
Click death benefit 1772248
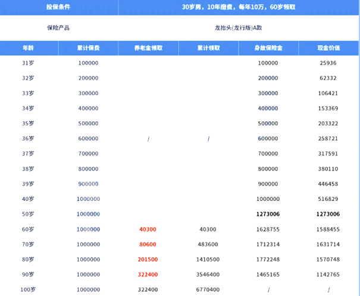point(268,260)
